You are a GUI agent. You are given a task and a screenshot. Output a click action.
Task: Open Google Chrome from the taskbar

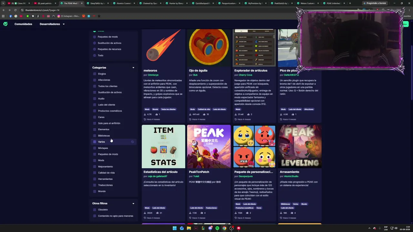(x=224, y=228)
